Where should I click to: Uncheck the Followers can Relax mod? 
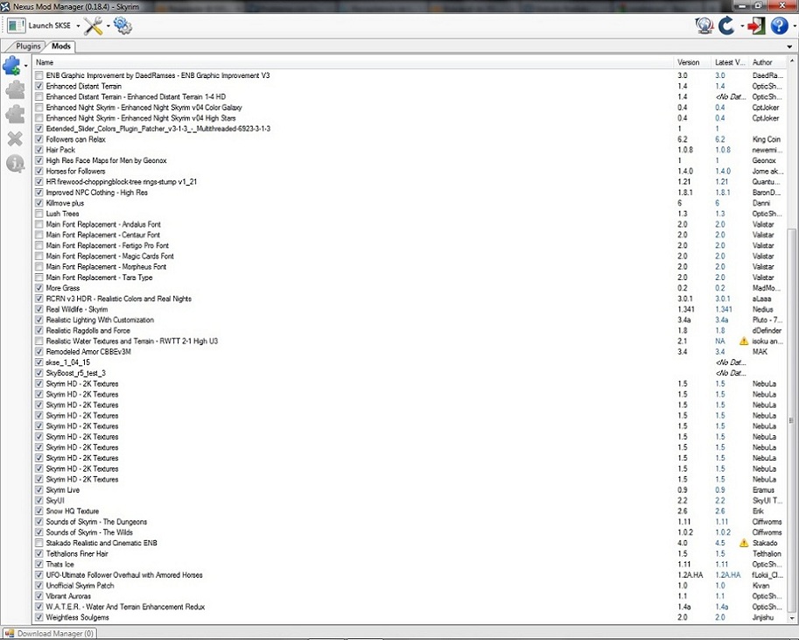pos(39,139)
